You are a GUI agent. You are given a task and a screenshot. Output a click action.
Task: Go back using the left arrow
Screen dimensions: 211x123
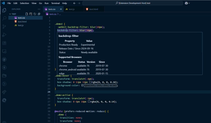[74, 3]
